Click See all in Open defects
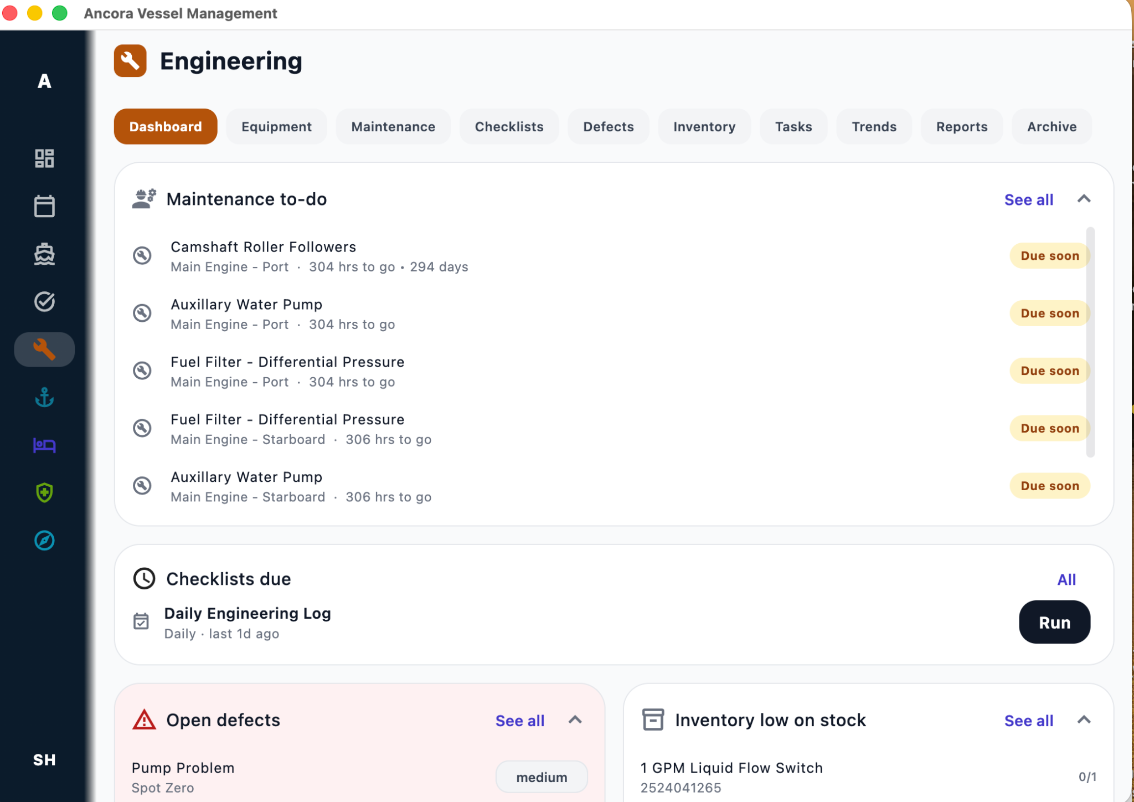Image resolution: width=1134 pixels, height=802 pixels. pyautogui.click(x=520, y=721)
